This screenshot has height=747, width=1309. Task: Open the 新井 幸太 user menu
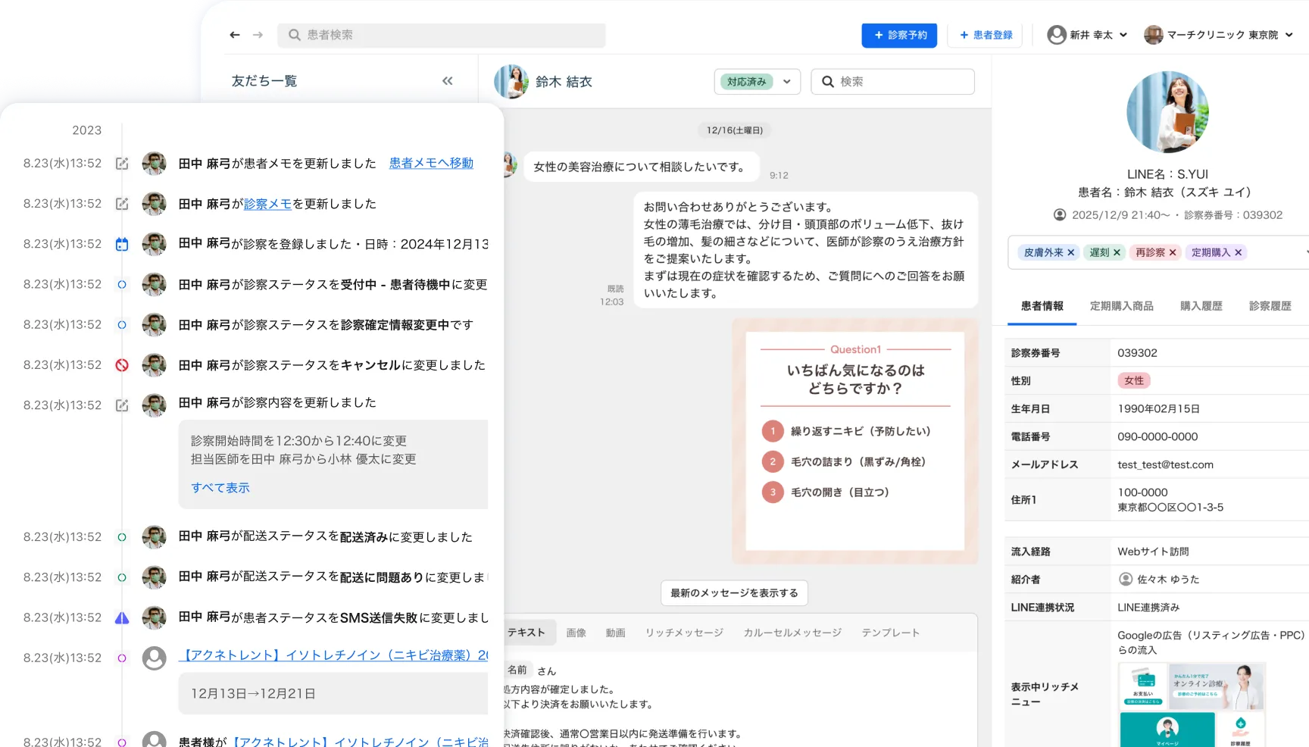(x=1087, y=35)
